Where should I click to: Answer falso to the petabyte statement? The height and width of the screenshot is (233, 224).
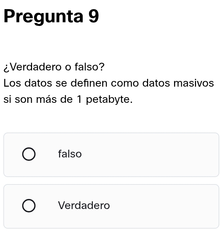point(29,154)
